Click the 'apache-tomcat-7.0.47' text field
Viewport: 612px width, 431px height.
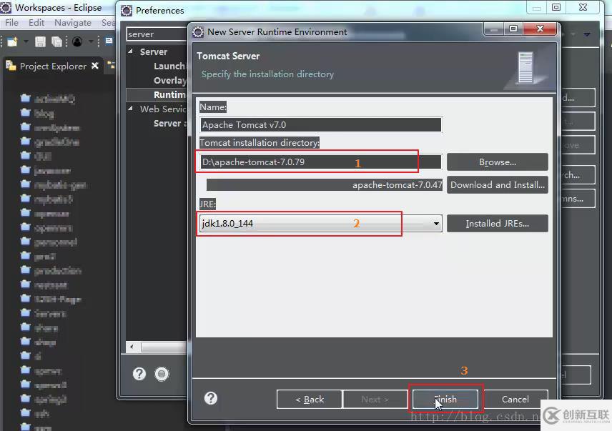325,185
